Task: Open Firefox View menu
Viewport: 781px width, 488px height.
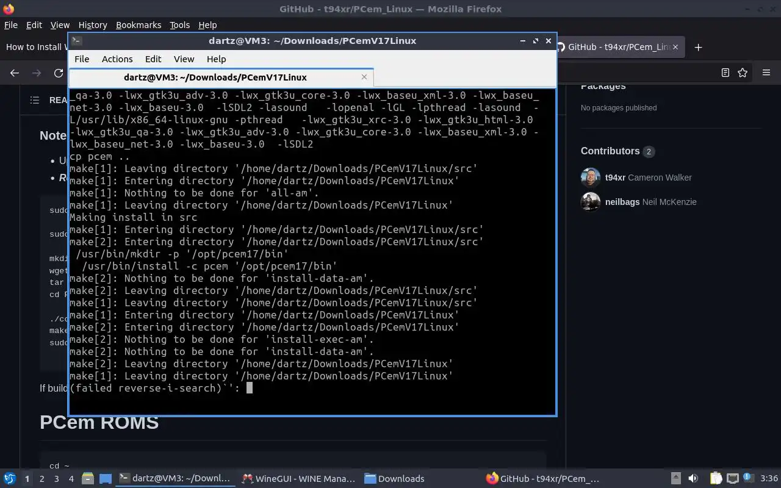Action: coord(60,25)
